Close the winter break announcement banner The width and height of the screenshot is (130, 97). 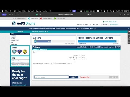point(128,29)
